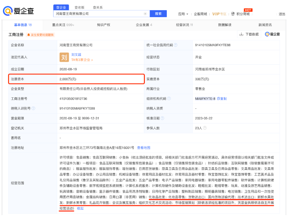Open the 积分商城 link
This screenshot has width=289, height=218.
[243, 14]
